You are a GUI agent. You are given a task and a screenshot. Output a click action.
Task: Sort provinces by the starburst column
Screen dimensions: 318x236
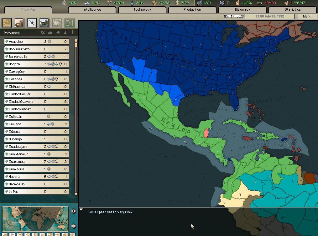[58, 33]
